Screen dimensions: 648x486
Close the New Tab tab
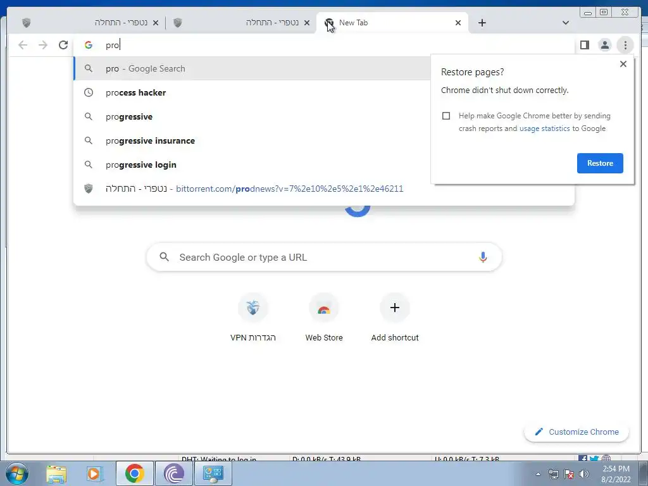[x=458, y=23]
